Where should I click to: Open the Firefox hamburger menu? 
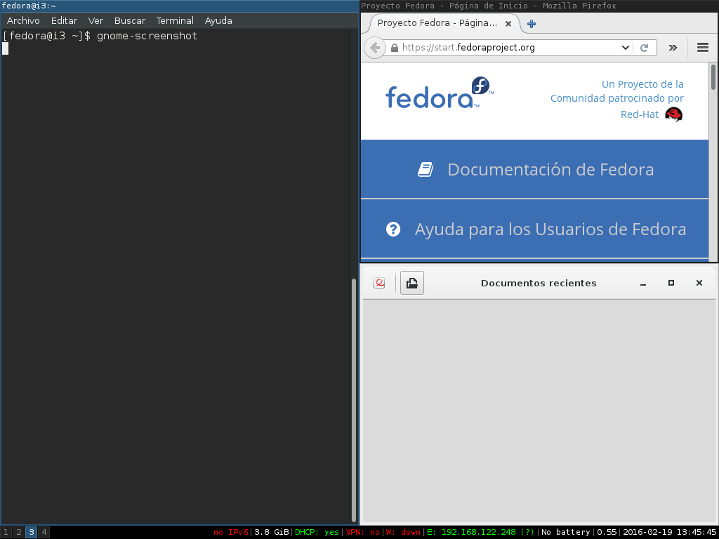(x=703, y=48)
